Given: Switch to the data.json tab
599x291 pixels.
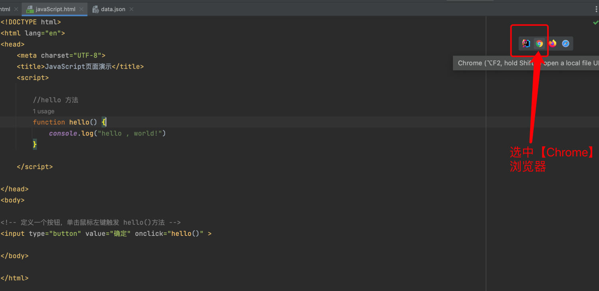Looking at the screenshot, I should point(113,9).
